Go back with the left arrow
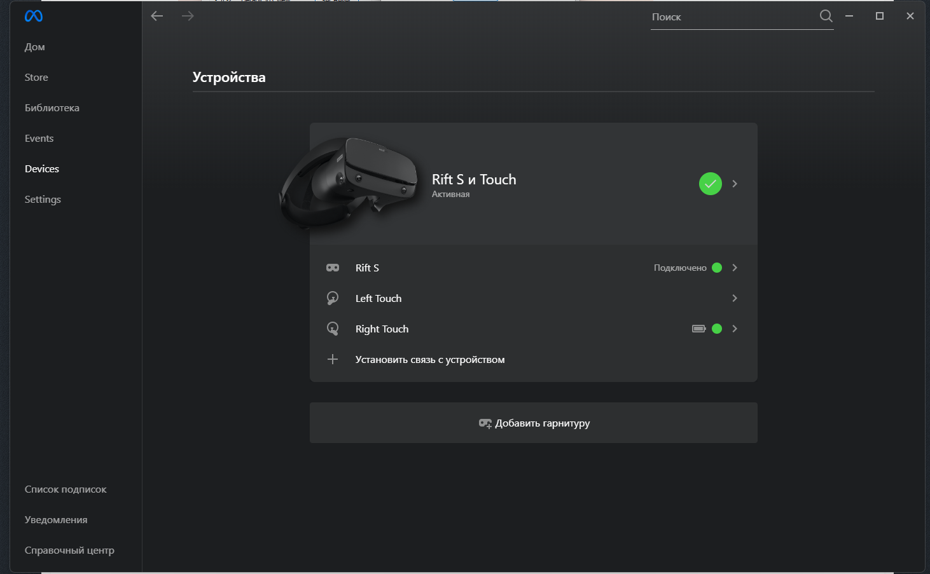 tap(157, 16)
